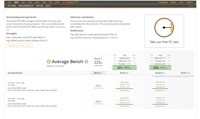Click Lighting 840 average value
Viewport: 200px width, 119px height.
click(124, 58)
